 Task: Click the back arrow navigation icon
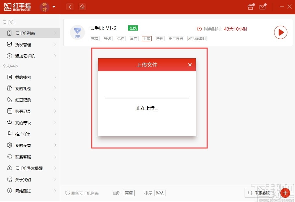point(70,7)
